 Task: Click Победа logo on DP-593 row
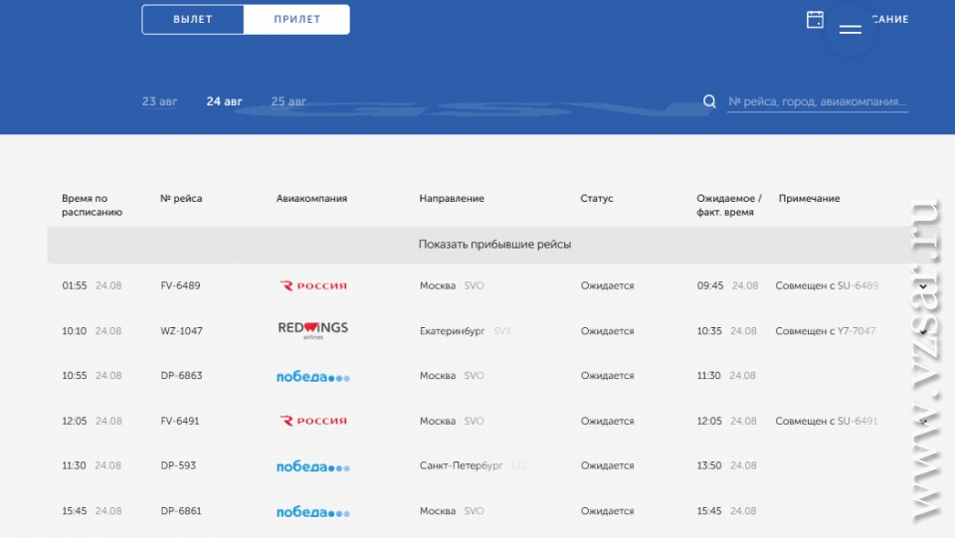[x=313, y=466]
